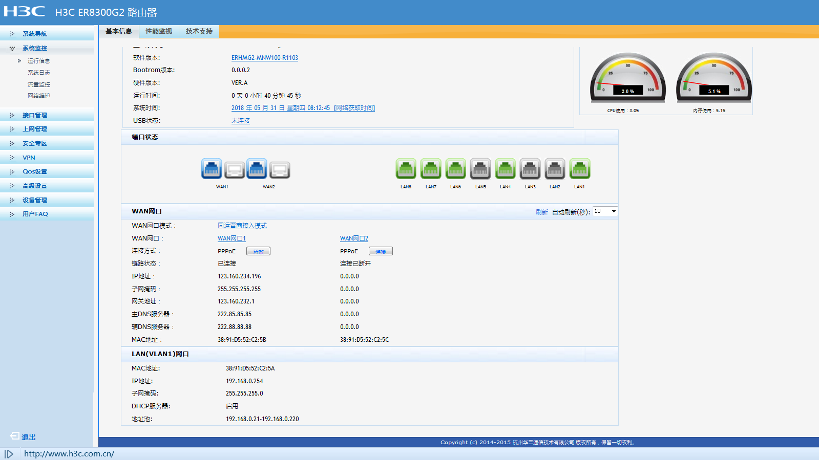Open the WAN网口2 link
The height and width of the screenshot is (460, 819).
(354, 238)
